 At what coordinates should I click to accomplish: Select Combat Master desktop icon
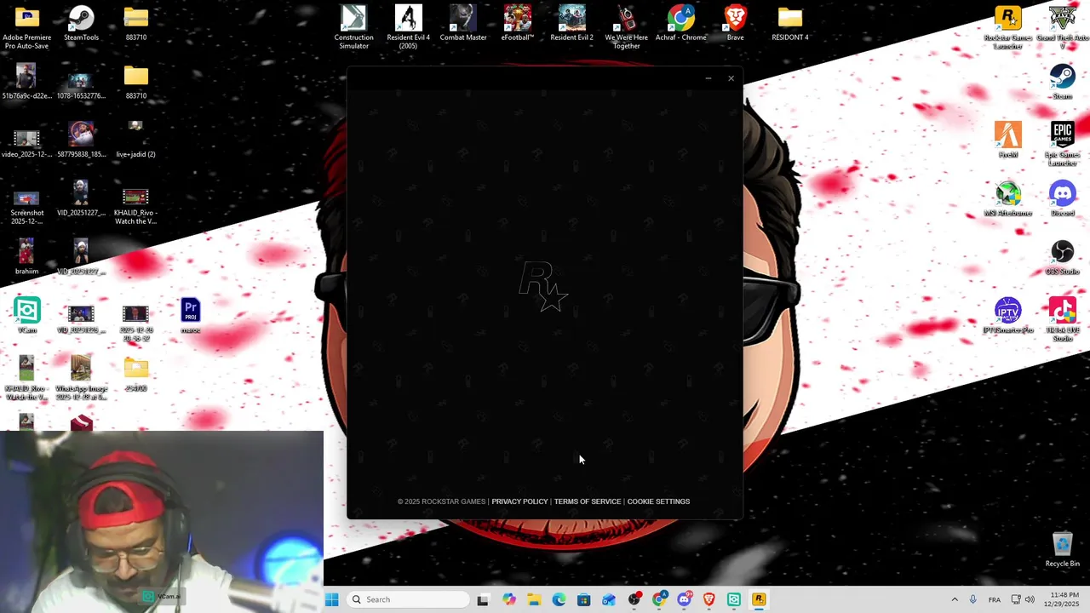tap(463, 23)
